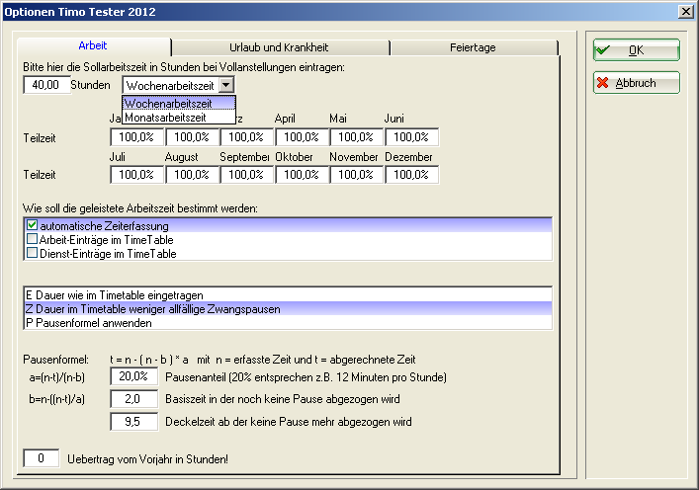Click the Wochenarbeitszeit combo box text
Image resolution: width=699 pixels, height=490 pixels.
tap(171, 85)
